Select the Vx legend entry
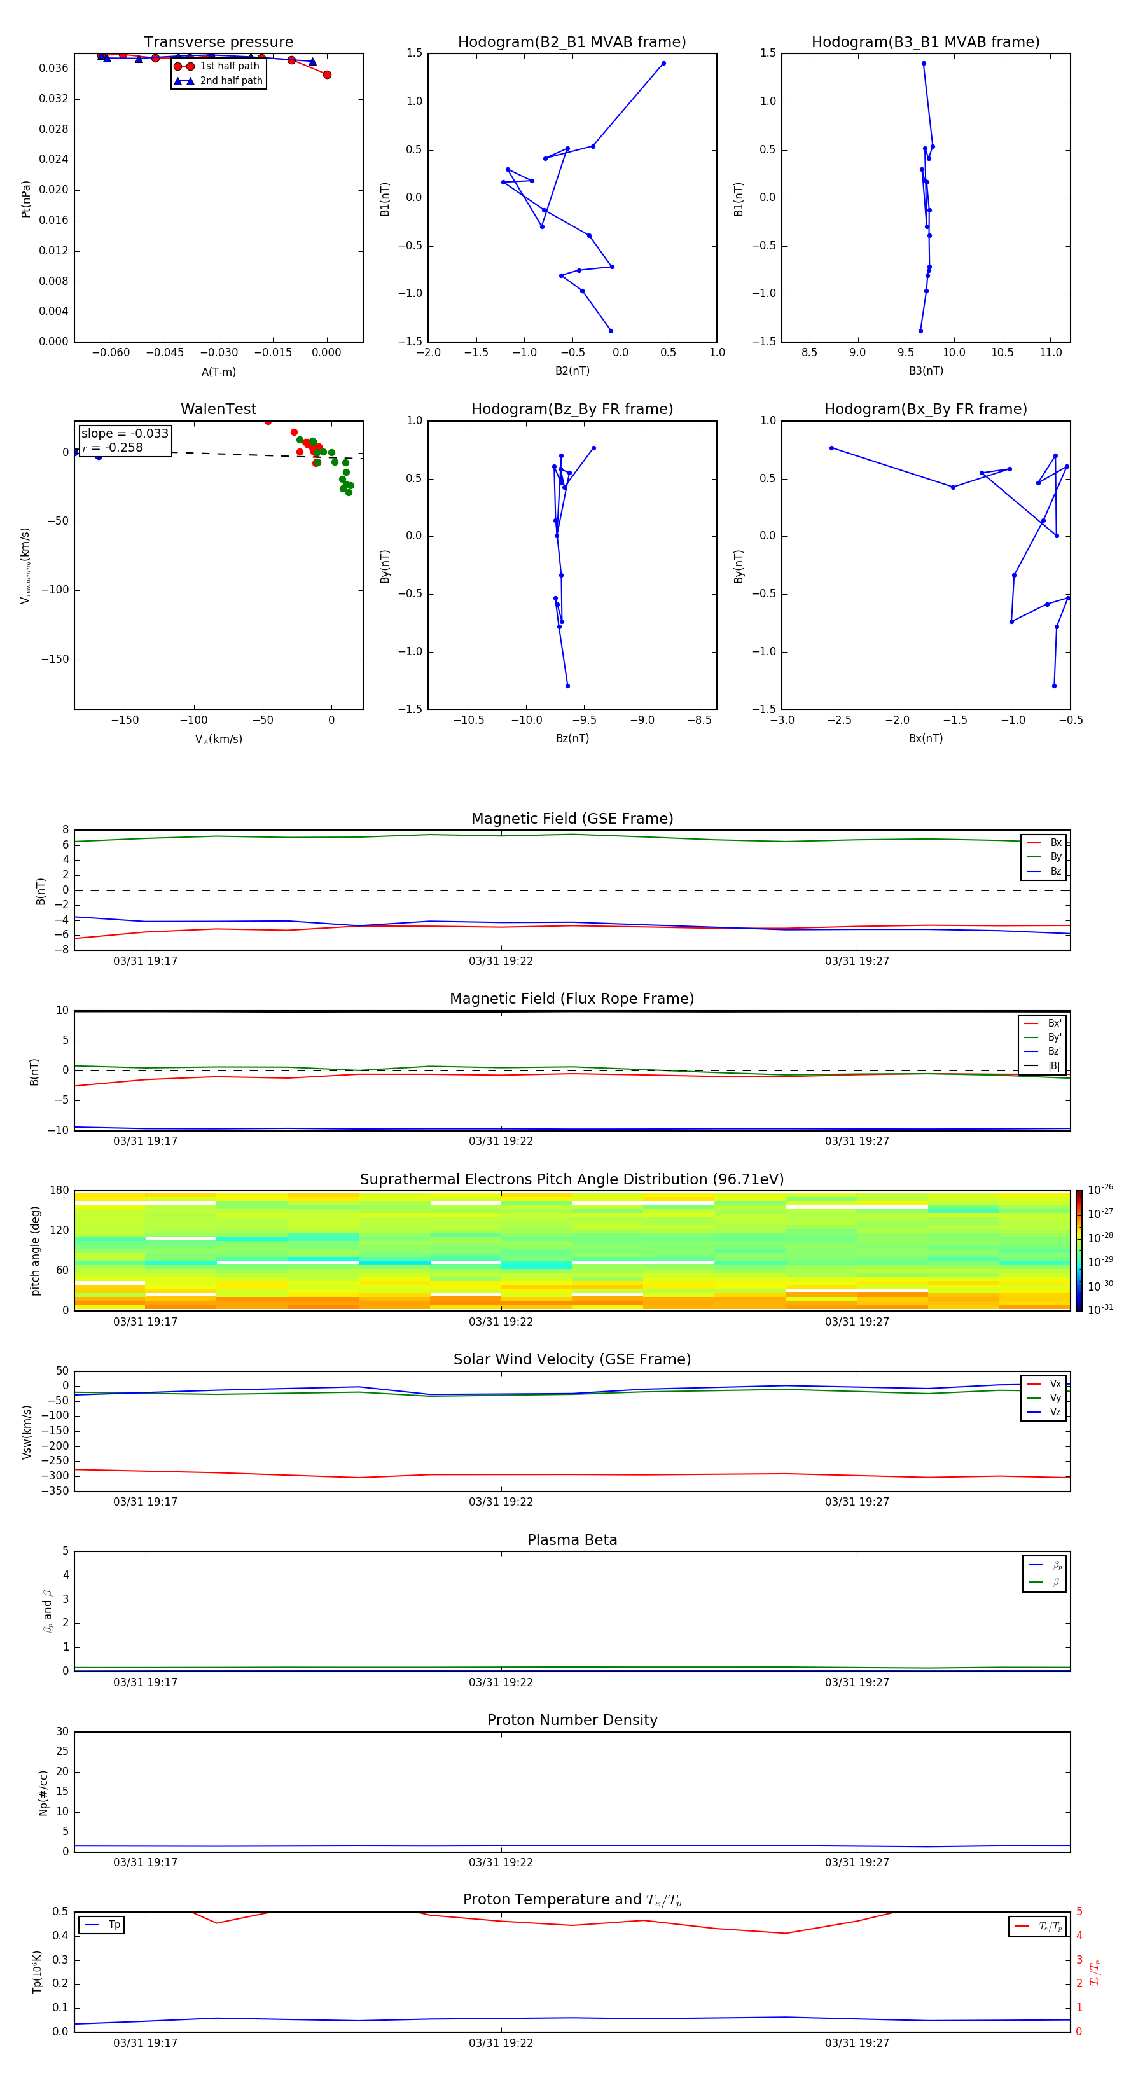This screenshot has width=1145, height=2099. [1044, 1383]
